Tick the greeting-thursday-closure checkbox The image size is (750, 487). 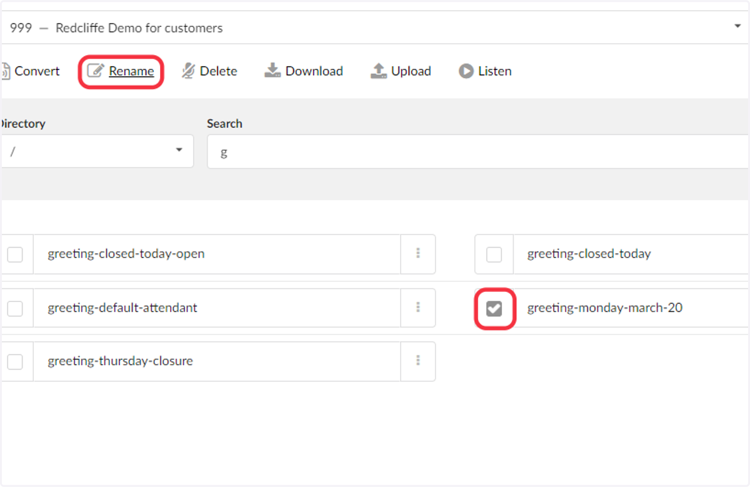click(x=15, y=362)
